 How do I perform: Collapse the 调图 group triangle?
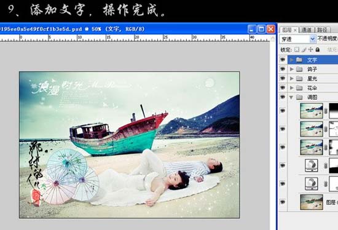pos(291,97)
